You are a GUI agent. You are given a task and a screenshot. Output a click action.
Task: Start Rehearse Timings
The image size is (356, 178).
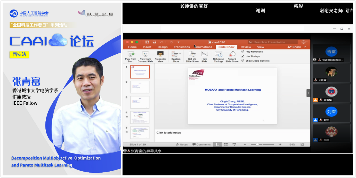coord(219,54)
